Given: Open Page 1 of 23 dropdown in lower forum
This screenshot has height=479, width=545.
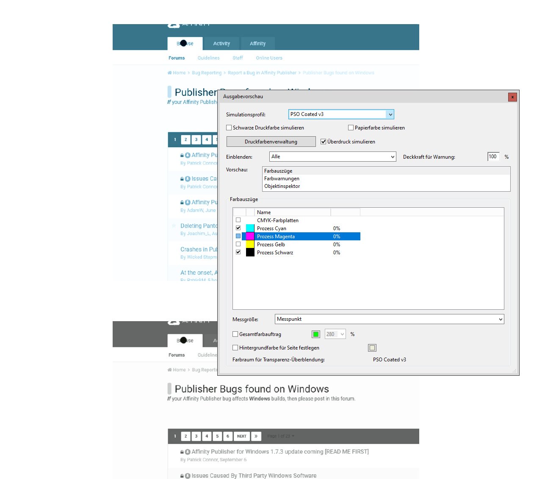Looking at the screenshot, I should 281,436.
